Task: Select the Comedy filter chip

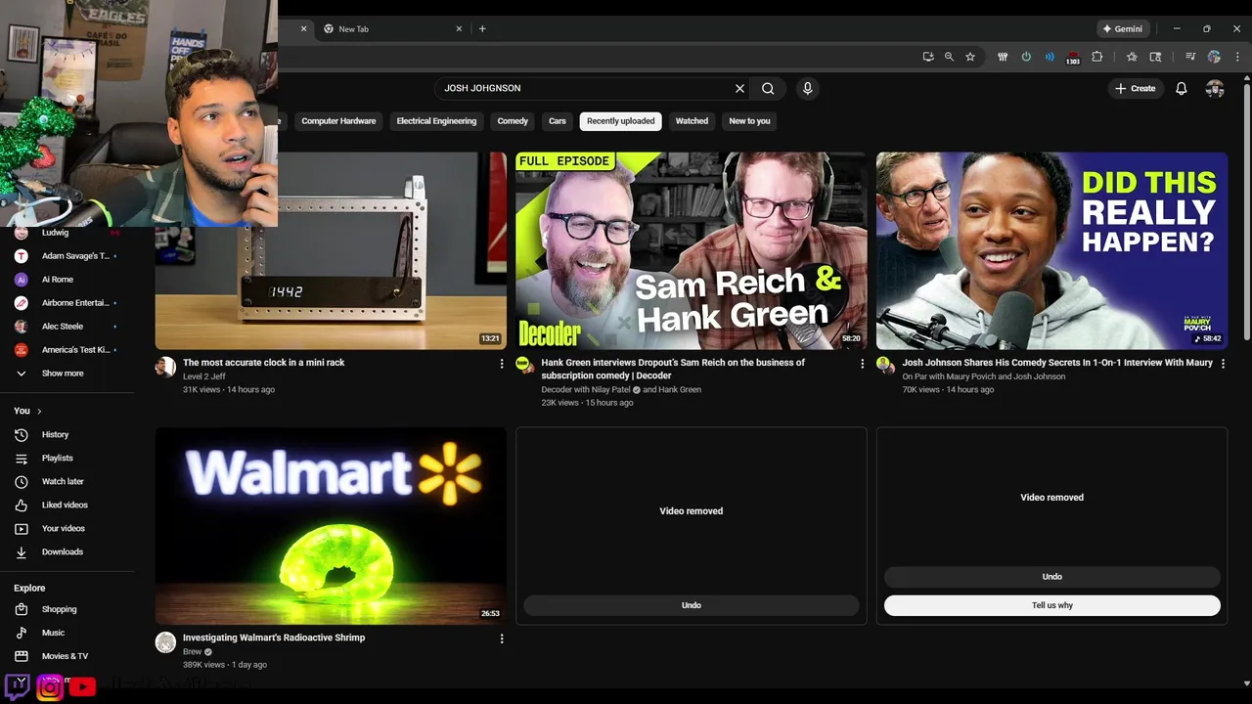Action: pos(513,121)
